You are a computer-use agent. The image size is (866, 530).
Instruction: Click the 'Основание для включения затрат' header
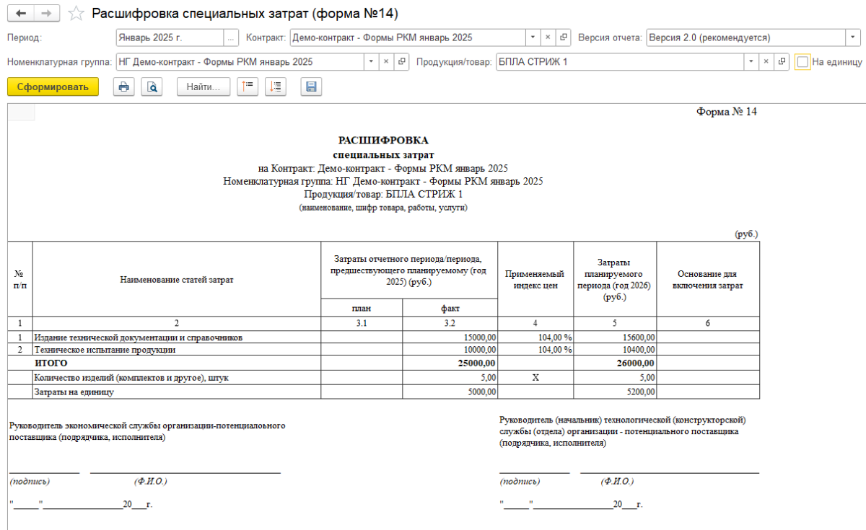pos(707,280)
